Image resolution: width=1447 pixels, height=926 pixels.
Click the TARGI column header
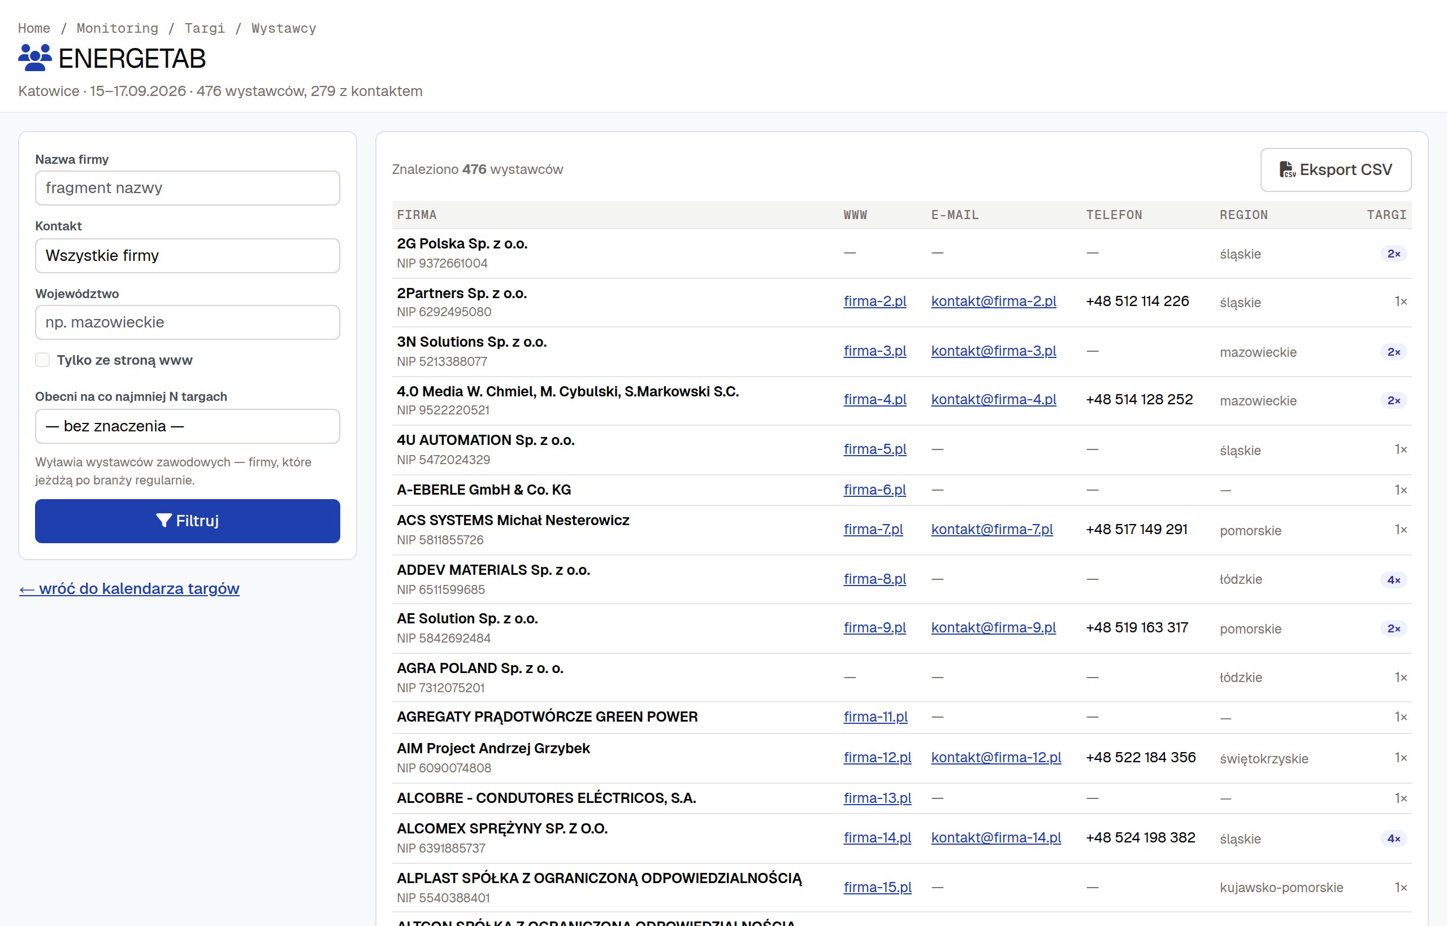click(x=1386, y=215)
